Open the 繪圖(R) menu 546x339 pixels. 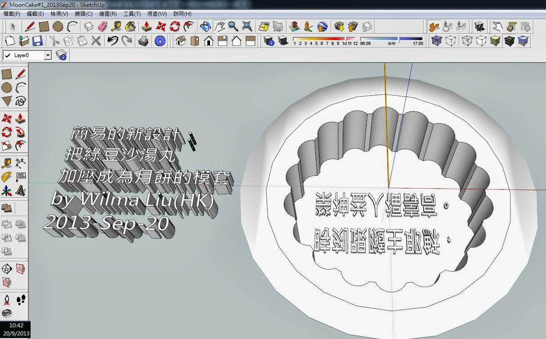[108, 14]
